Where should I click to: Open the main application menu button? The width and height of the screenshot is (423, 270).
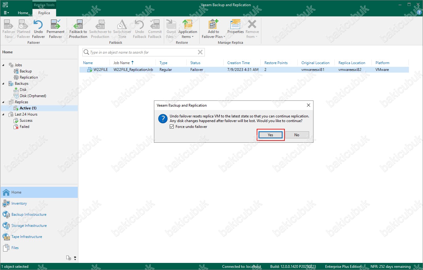[x=6, y=13]
